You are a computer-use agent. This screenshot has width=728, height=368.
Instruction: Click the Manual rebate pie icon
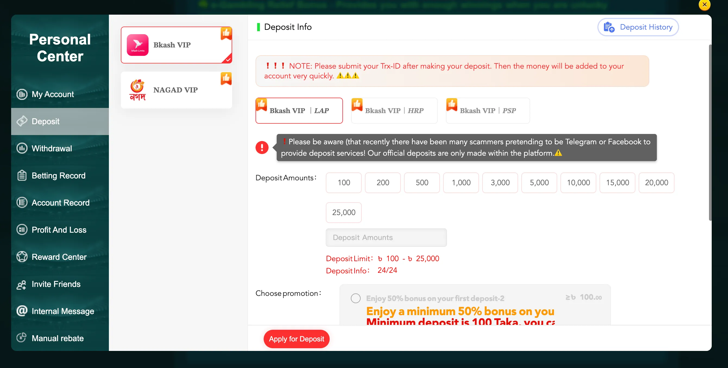click(x=22, y=338)
